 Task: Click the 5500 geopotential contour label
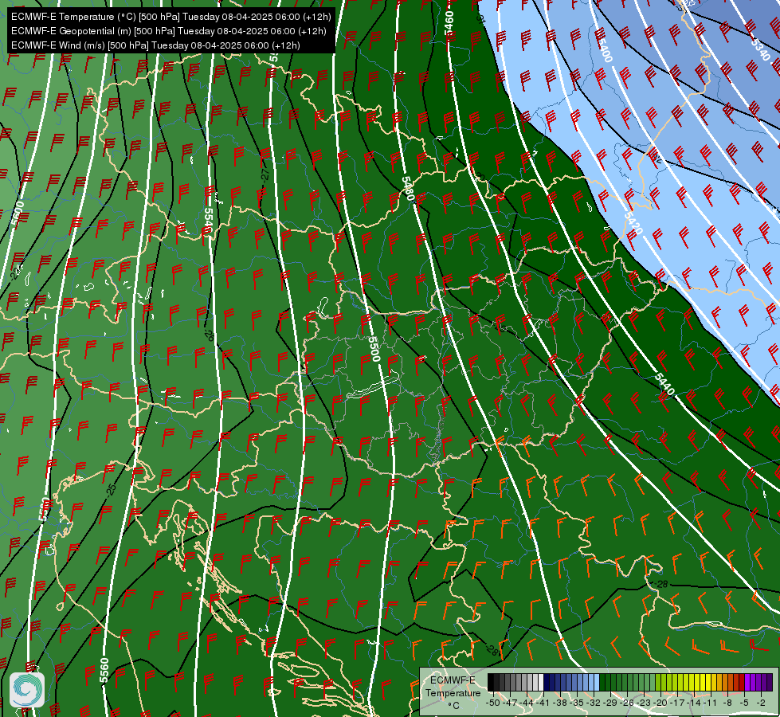point(374,349)
